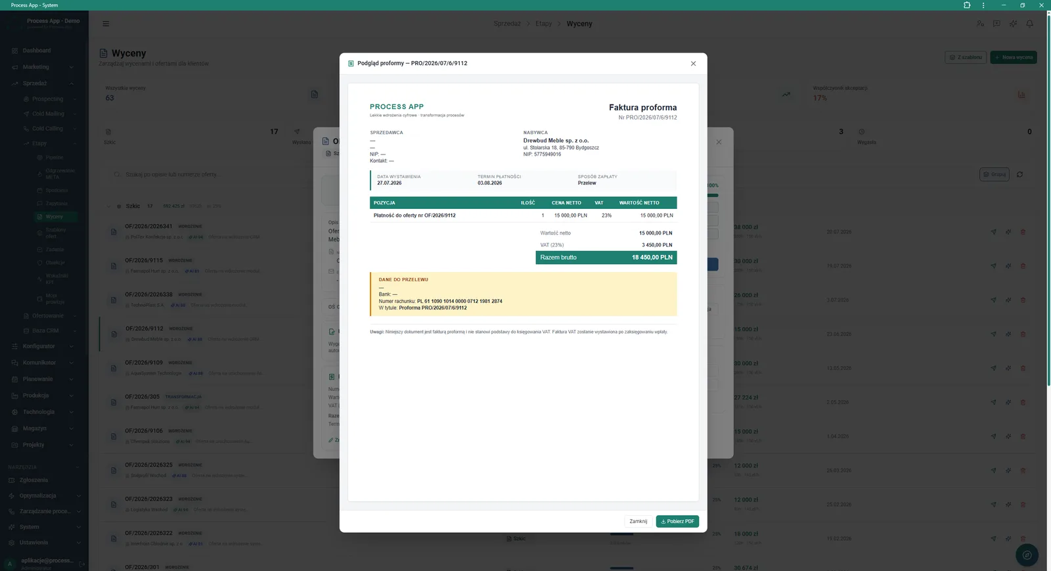This screenshot has width=1051, height=571.
Task: Open Szablony ofert in the sidebar
Action: tap(56, 233)
